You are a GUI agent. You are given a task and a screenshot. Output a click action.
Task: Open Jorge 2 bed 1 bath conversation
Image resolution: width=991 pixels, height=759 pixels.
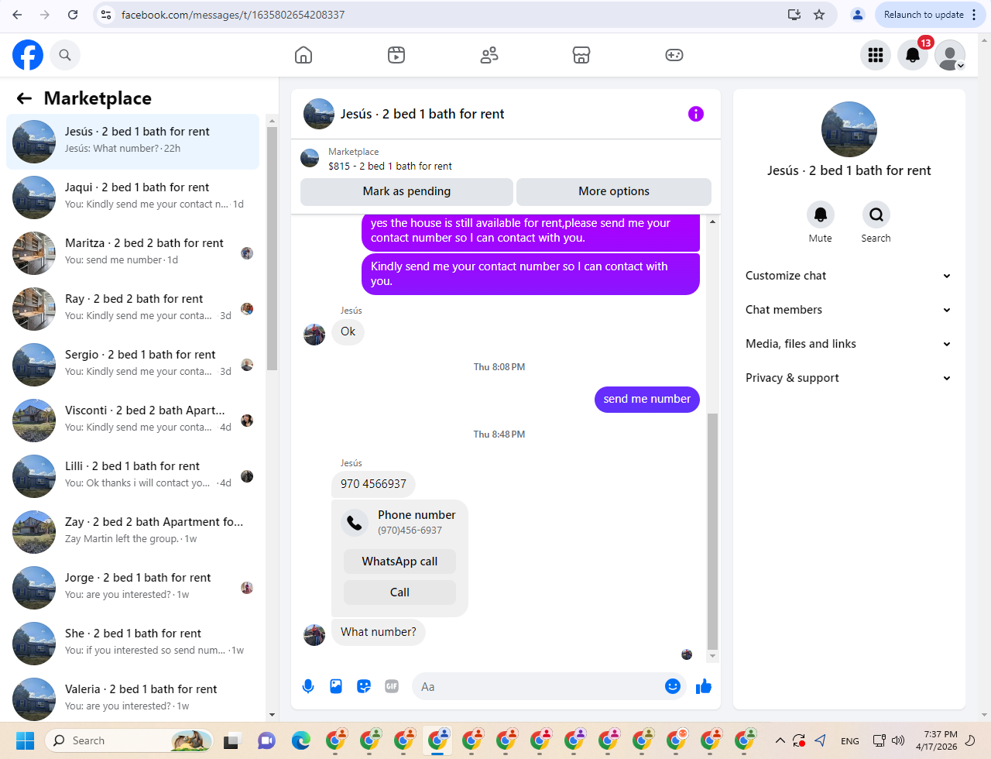(133, 587)
